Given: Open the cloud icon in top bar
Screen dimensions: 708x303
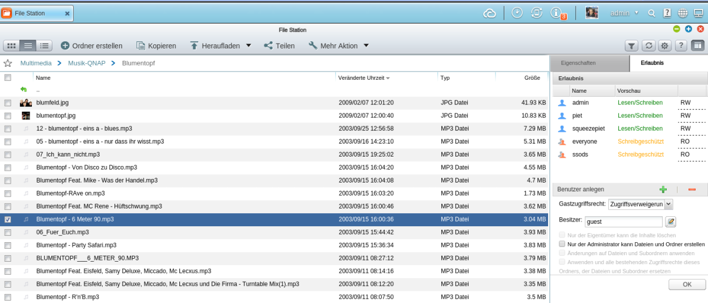Looking at the screenshot, I should [x=489, y=13].
